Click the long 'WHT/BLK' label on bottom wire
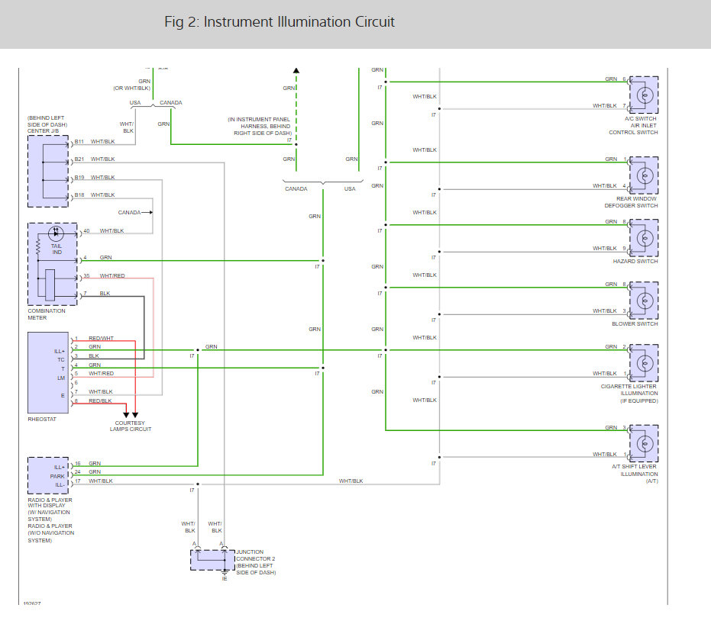The height and width of the screenshot is (624, 711). 351,481
